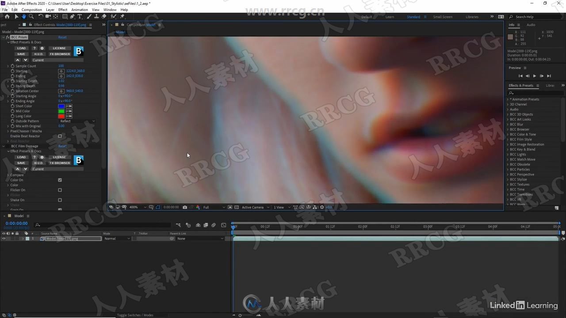566x318 pixels.
Task: Select the Home icon in the toolbar
Action: coord(7,16)
